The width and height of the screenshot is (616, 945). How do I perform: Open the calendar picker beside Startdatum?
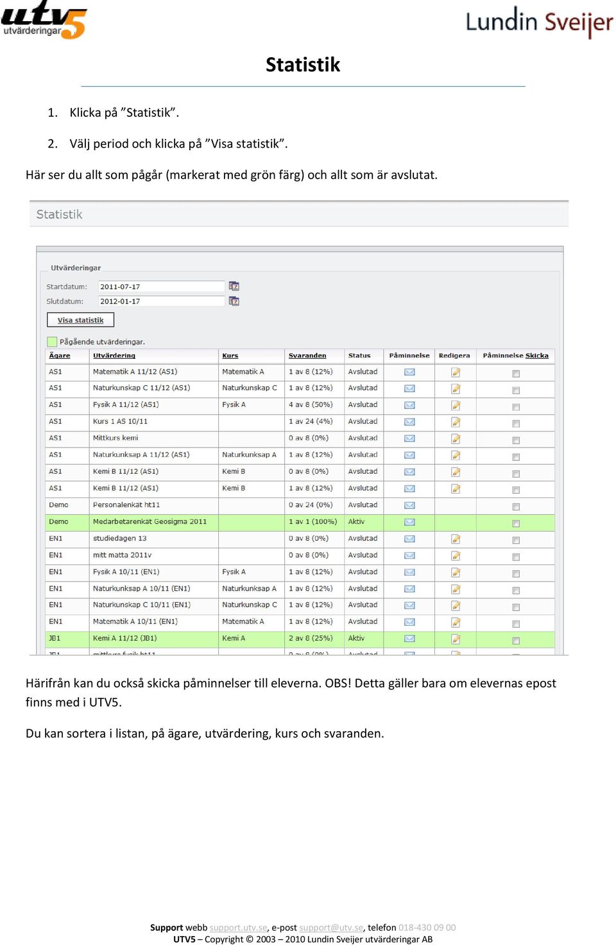pyautogui.click(x=234, y=286)
